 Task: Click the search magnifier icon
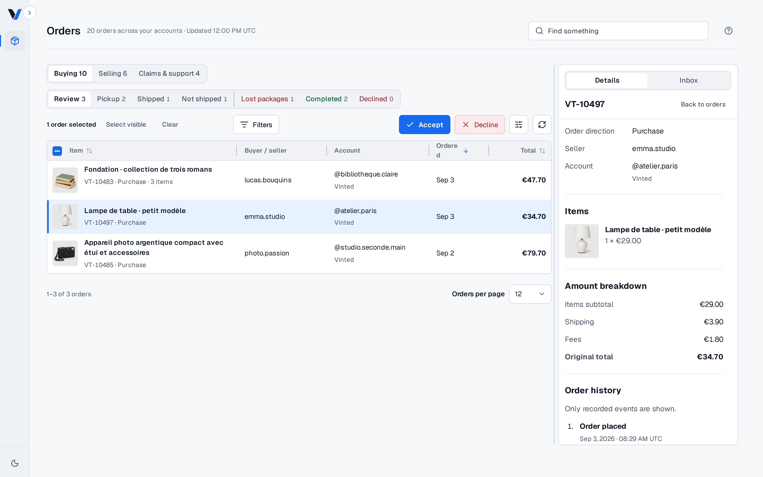(539, 31)
